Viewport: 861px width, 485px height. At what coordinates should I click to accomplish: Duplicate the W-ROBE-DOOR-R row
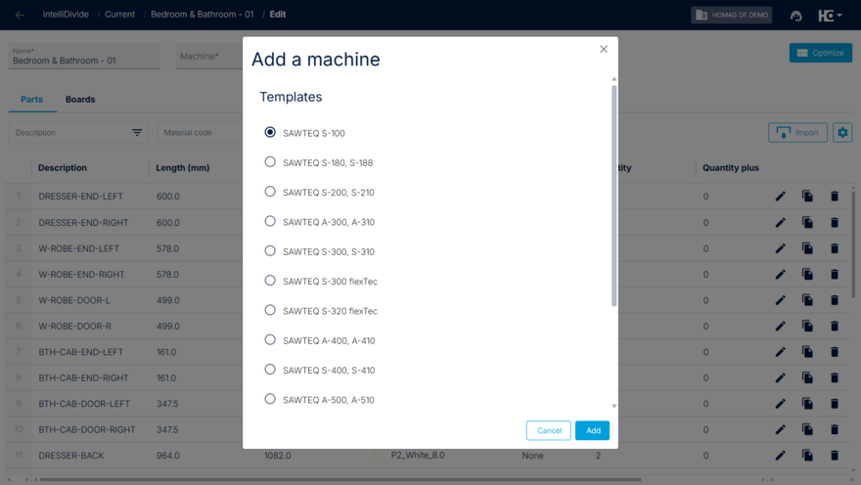pos(807,326)
